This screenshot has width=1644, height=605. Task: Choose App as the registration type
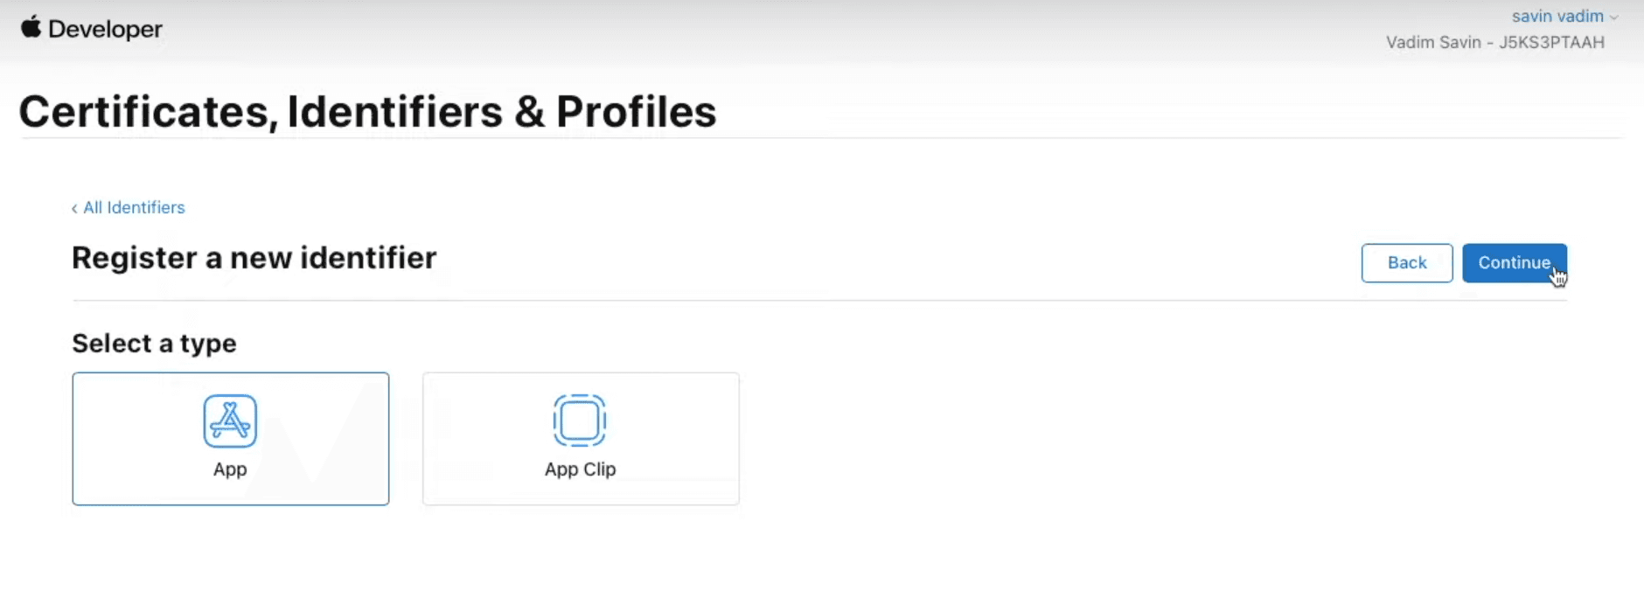[230, 439]
